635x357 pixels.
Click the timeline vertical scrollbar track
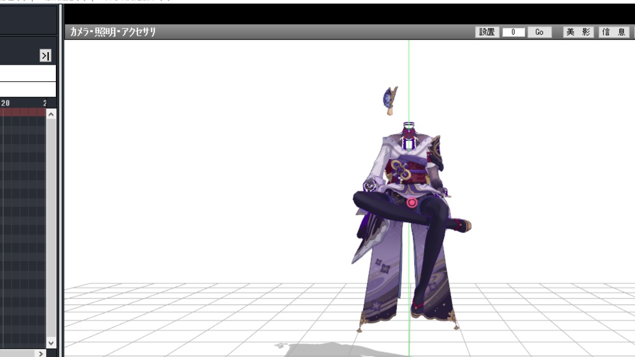[51, 228]
